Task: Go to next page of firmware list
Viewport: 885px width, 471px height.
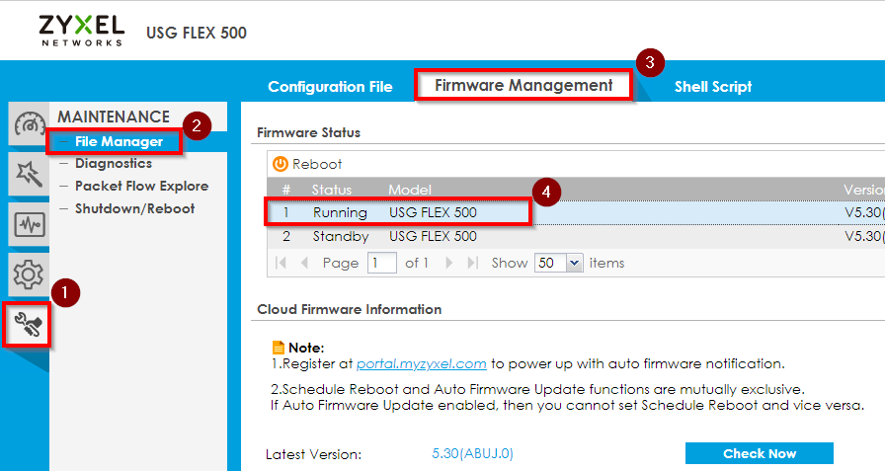Action: click(448, 264)
